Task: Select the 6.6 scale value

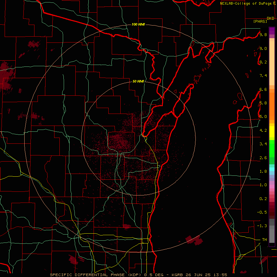Action: pyautogui.click(x=263, y=89)
